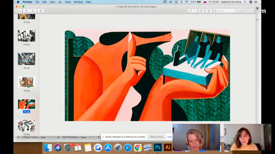Open Finder from the Dock

point(48,147)
